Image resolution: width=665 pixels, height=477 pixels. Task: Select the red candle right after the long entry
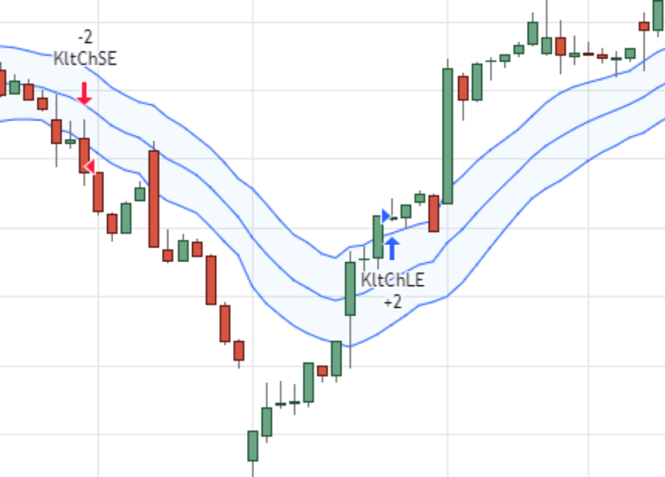[434, 213]
